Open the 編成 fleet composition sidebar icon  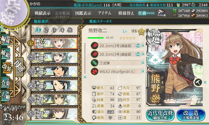tap(5, 40)
